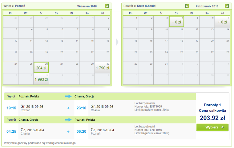Go to previous month before Październik 2018
Screen dimensions: 234x148
(187, 6)
